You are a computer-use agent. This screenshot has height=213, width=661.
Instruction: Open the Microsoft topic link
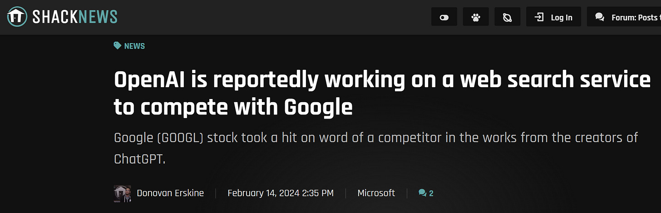pyautogui.click(x=376, y=193)
